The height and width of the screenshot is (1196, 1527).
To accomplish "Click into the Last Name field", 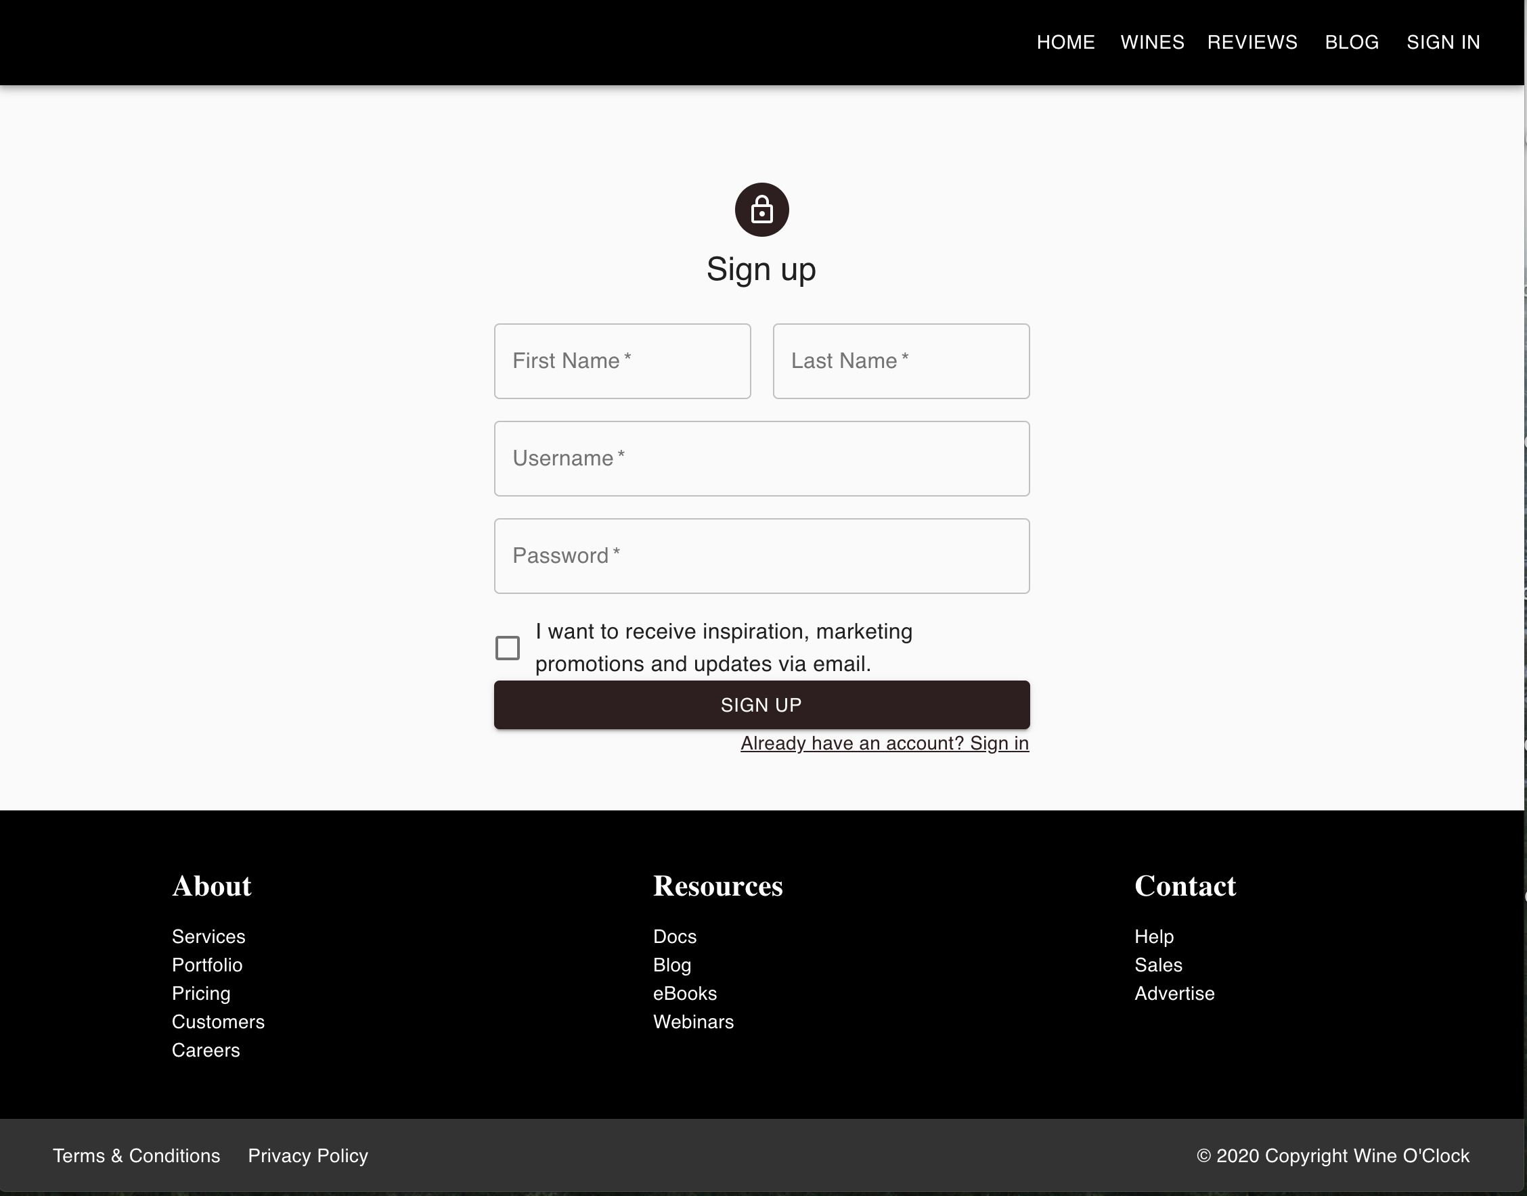I will pyautogui.click(x=901, y=361).
